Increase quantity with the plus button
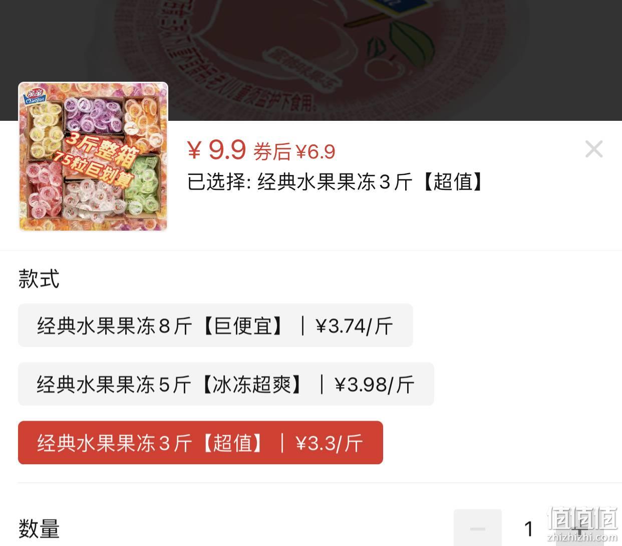Viewport: 622px width, 546px height. point(579,528)
